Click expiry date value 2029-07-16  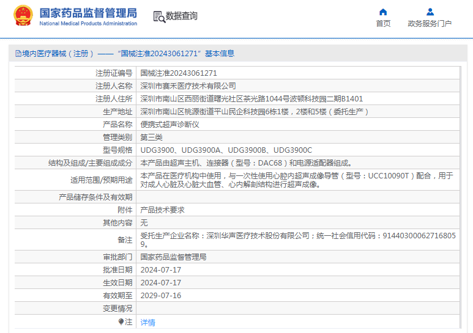click(x=161, y=295)
